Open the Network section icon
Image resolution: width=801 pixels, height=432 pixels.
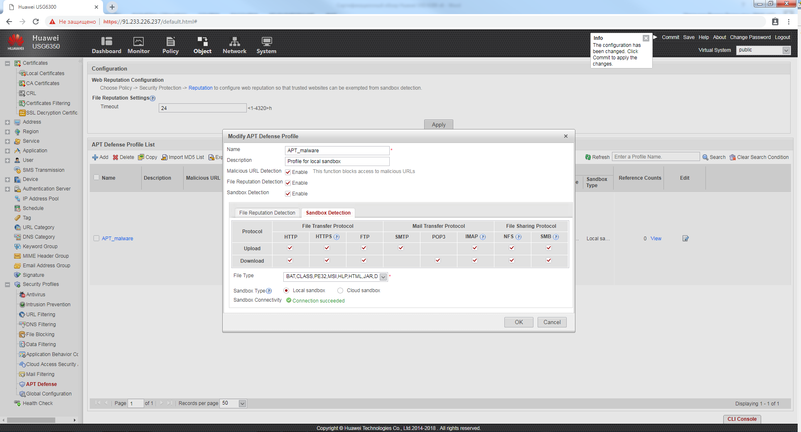click(234, 41)
